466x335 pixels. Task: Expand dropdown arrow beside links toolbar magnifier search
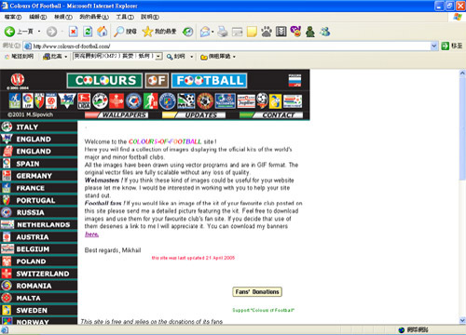[192, 57]
